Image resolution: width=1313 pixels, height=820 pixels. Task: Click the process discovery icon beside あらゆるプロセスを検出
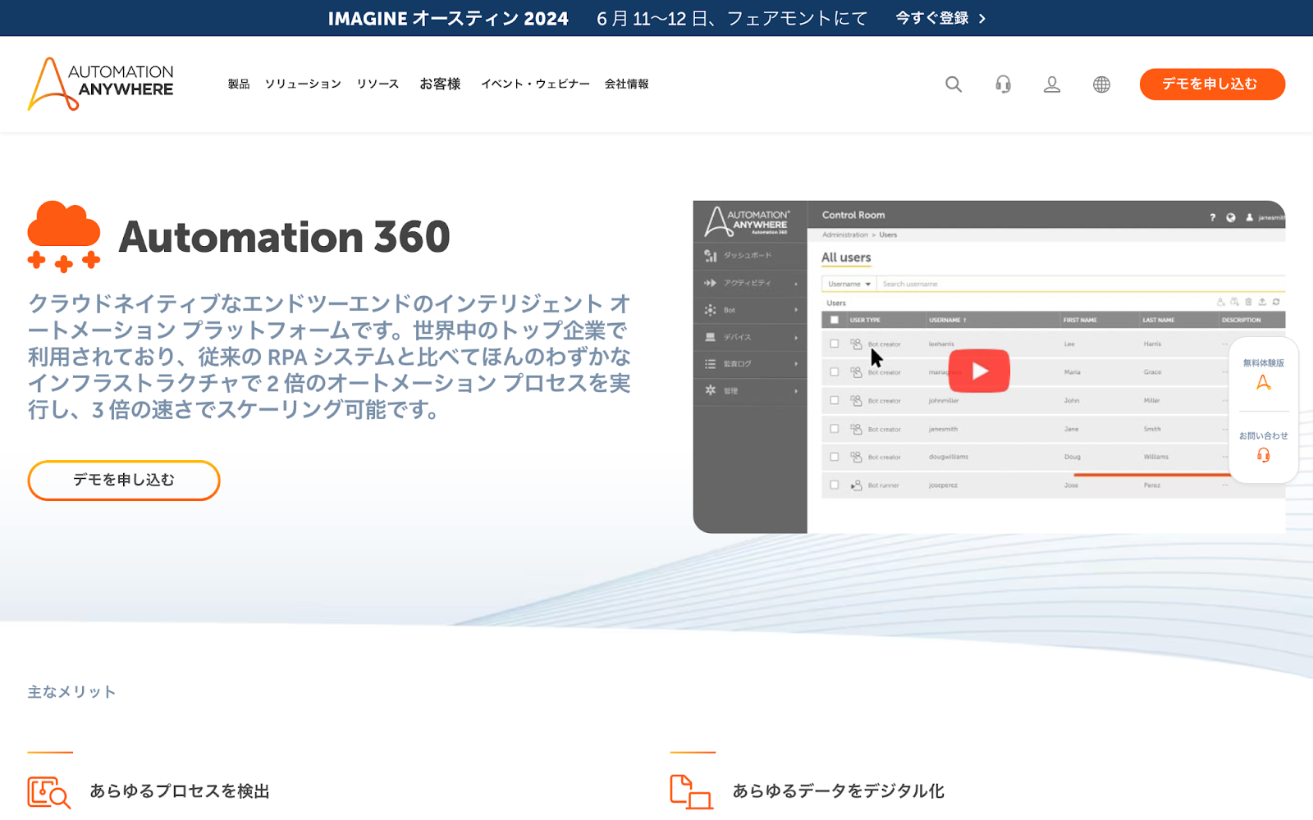49,792
